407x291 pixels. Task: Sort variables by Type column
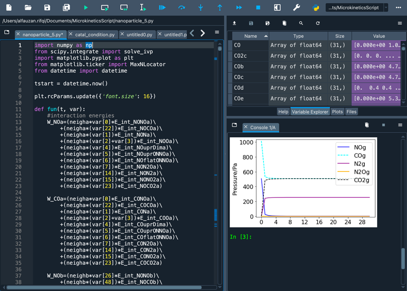(298, 36)
